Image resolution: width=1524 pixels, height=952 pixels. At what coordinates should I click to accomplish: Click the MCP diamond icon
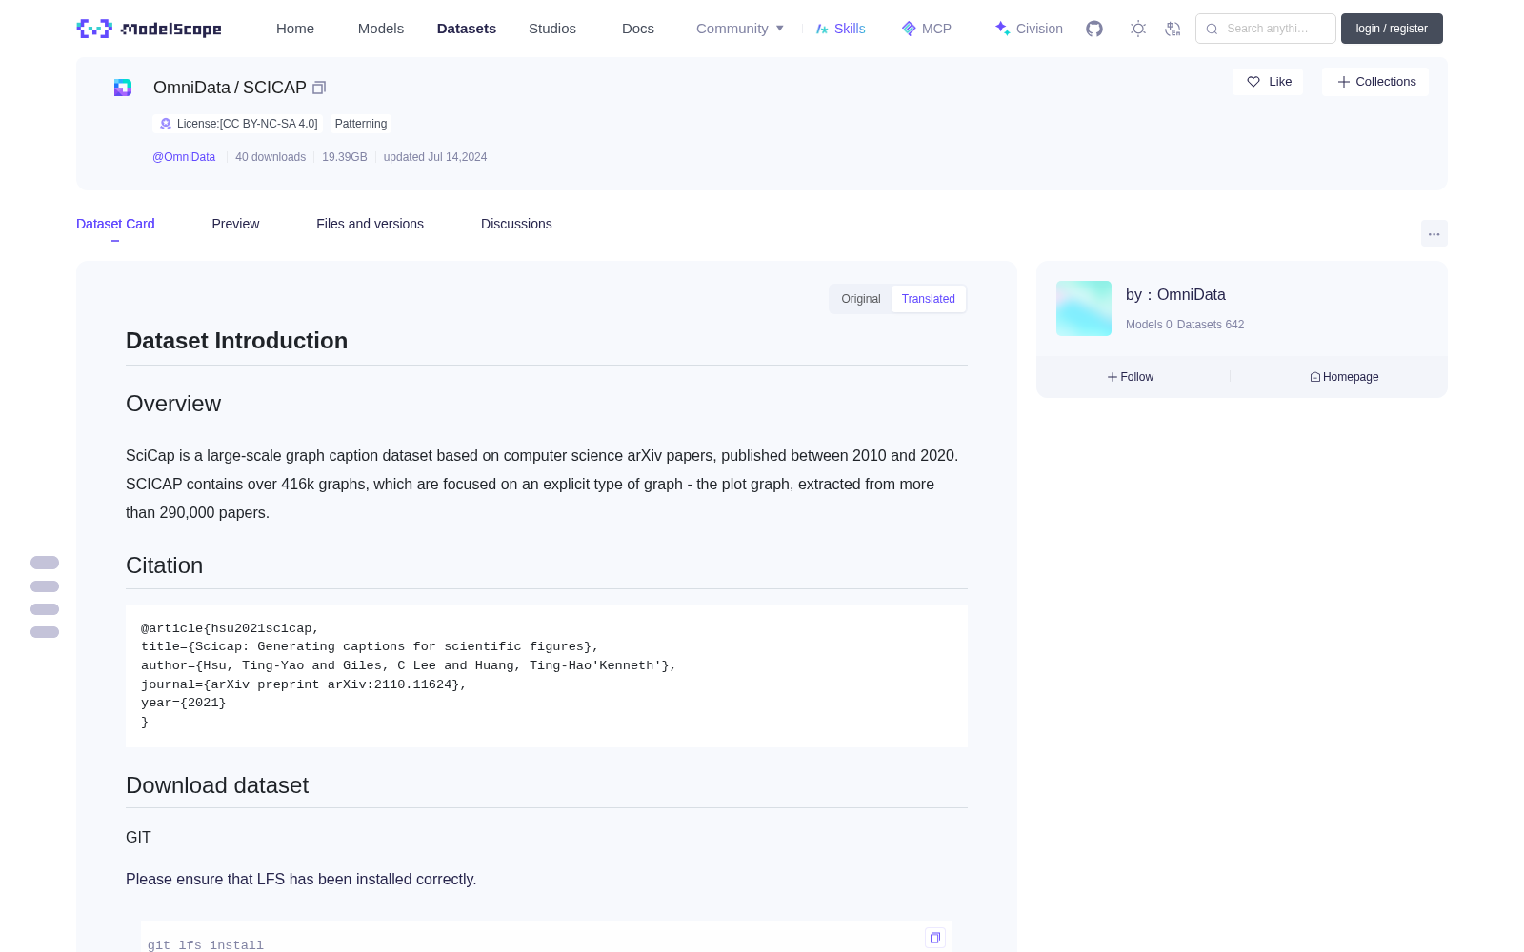click(x=909, y=29)
